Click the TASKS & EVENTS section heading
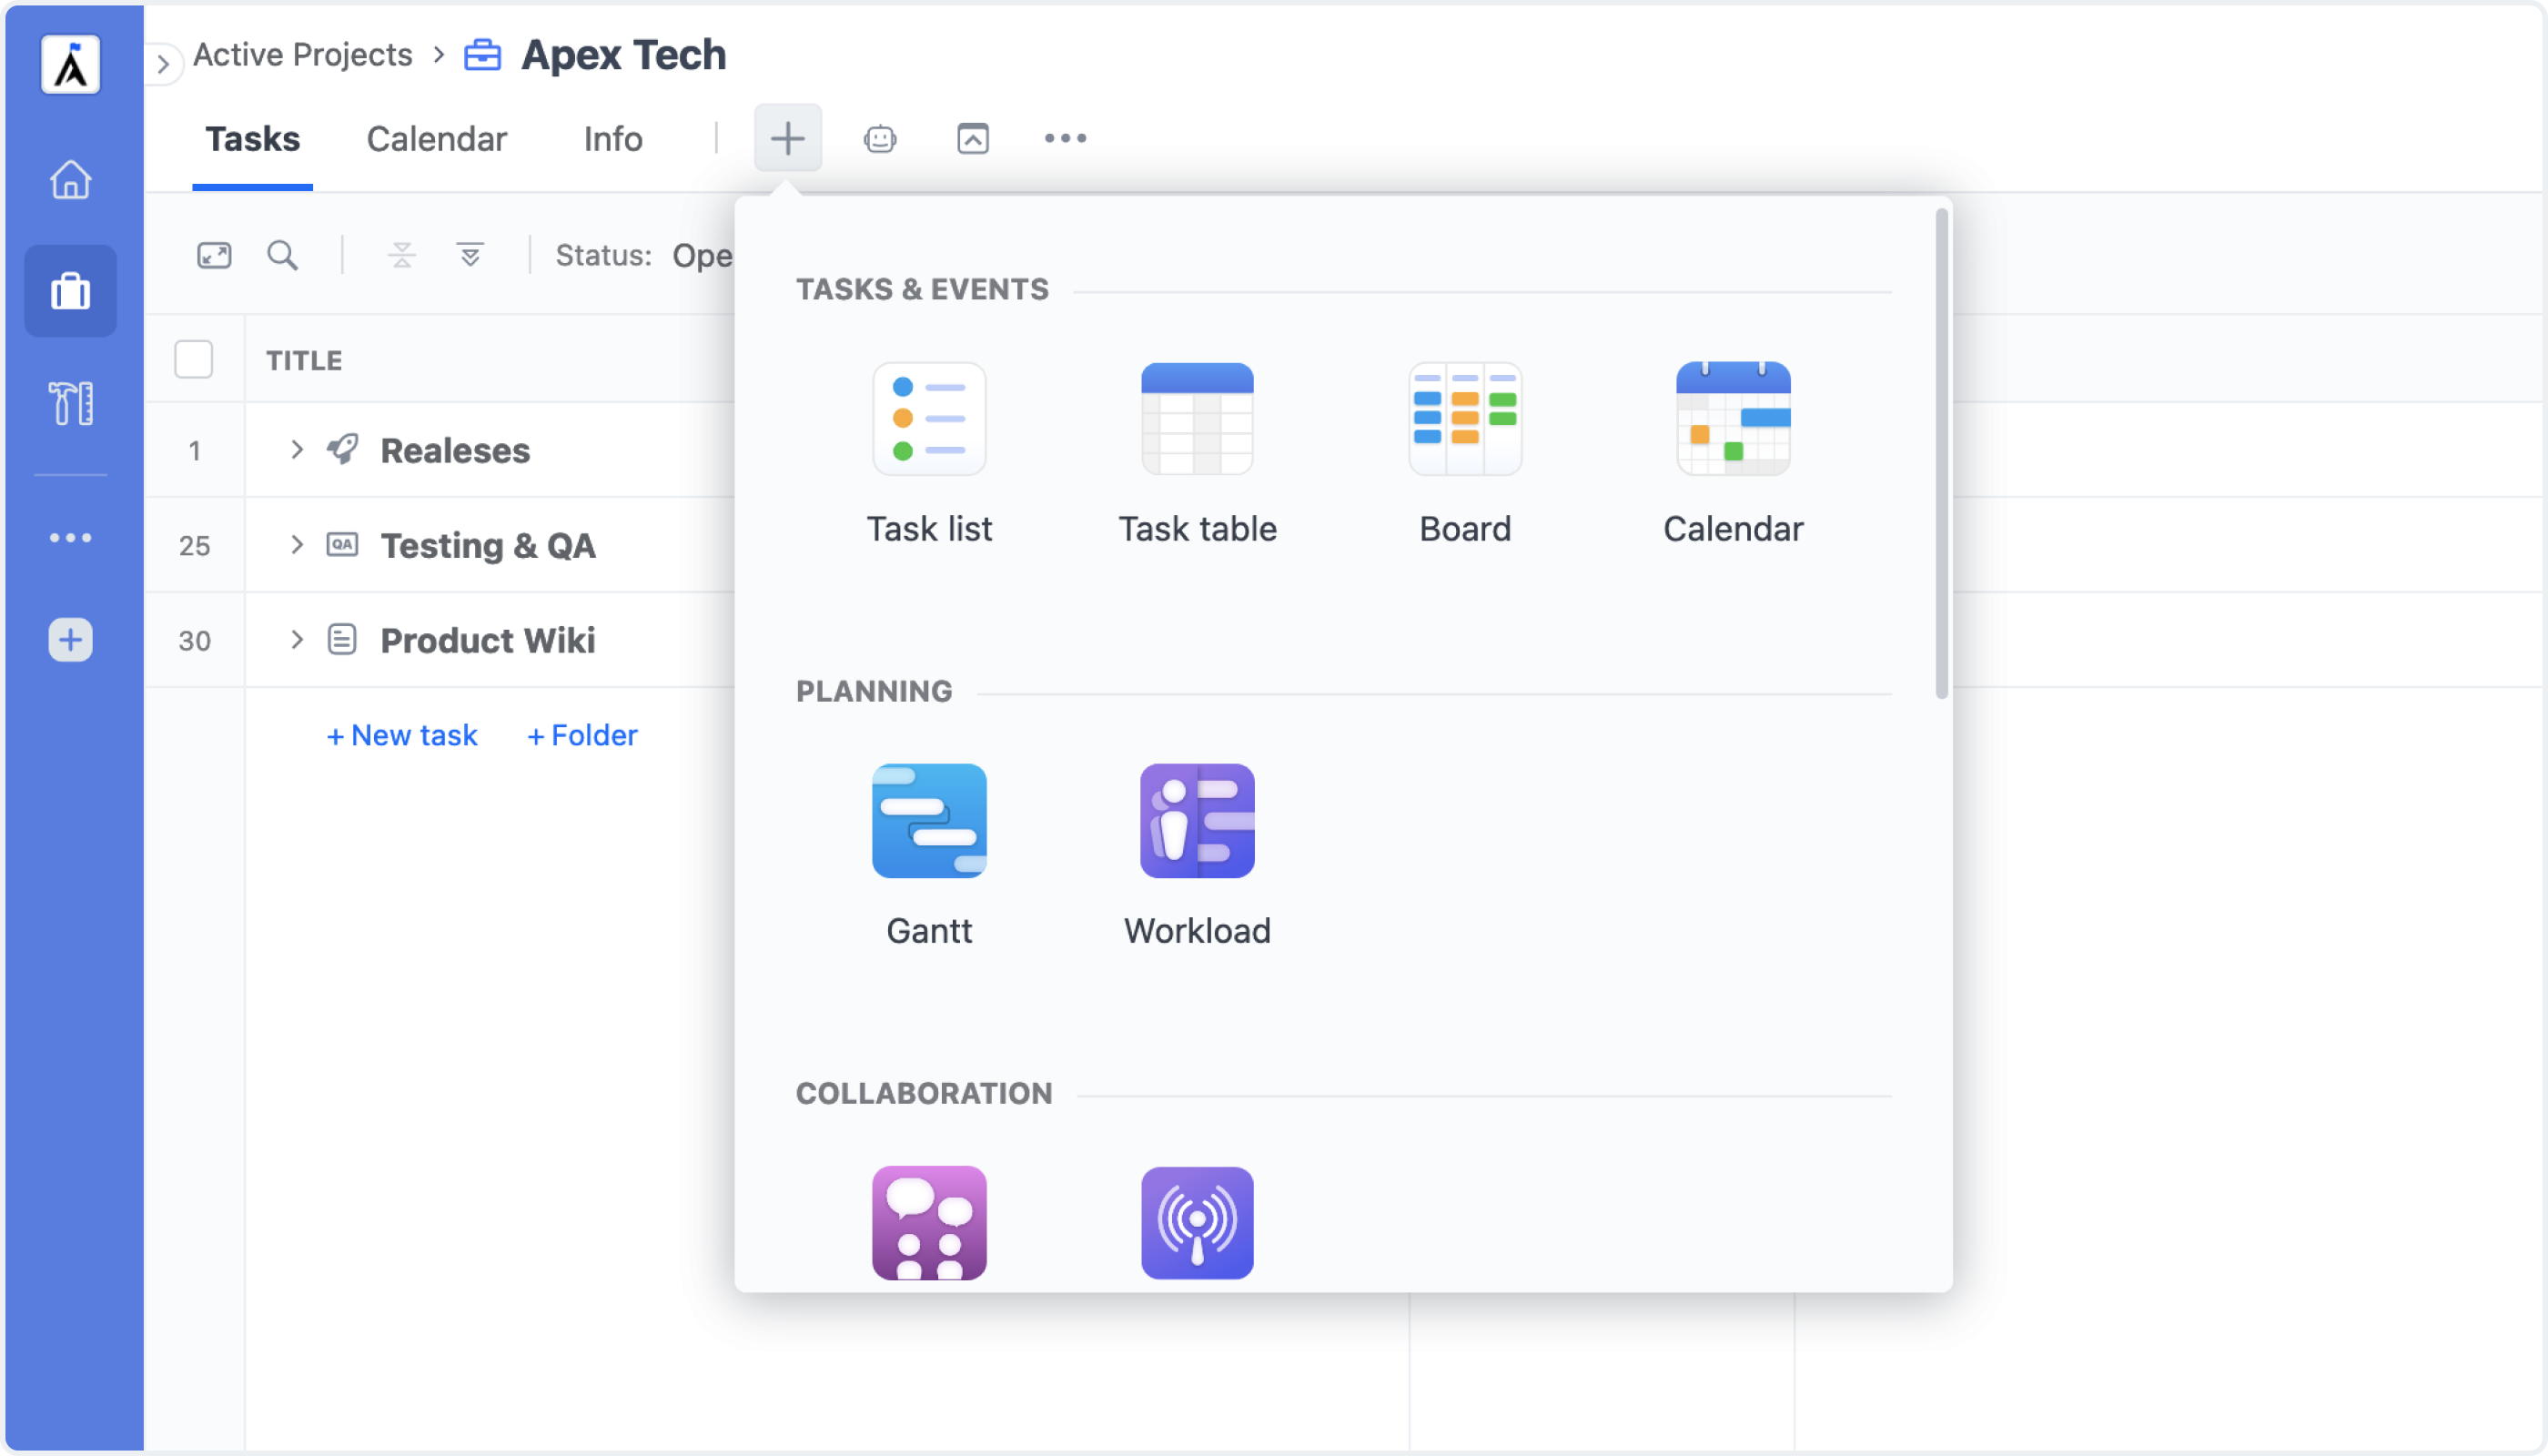 tap(922, 290)
